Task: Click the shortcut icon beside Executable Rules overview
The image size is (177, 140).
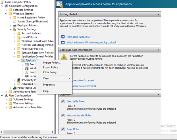Action: pyautogui.click(x=63, y=101)
